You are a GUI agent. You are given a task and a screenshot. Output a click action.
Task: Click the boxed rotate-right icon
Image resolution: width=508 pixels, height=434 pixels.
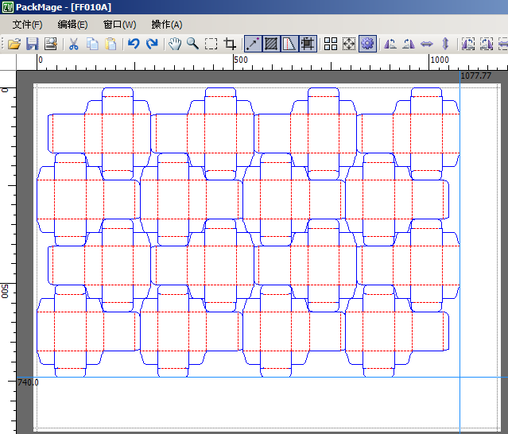click(487, 44)
